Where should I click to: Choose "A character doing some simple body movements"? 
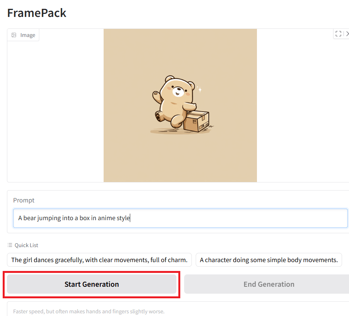[x=268, y=260]
